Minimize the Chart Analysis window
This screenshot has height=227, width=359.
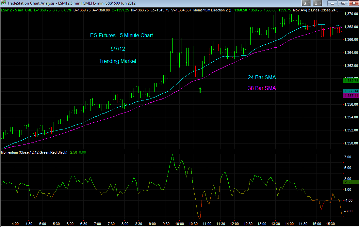(332, 3)
